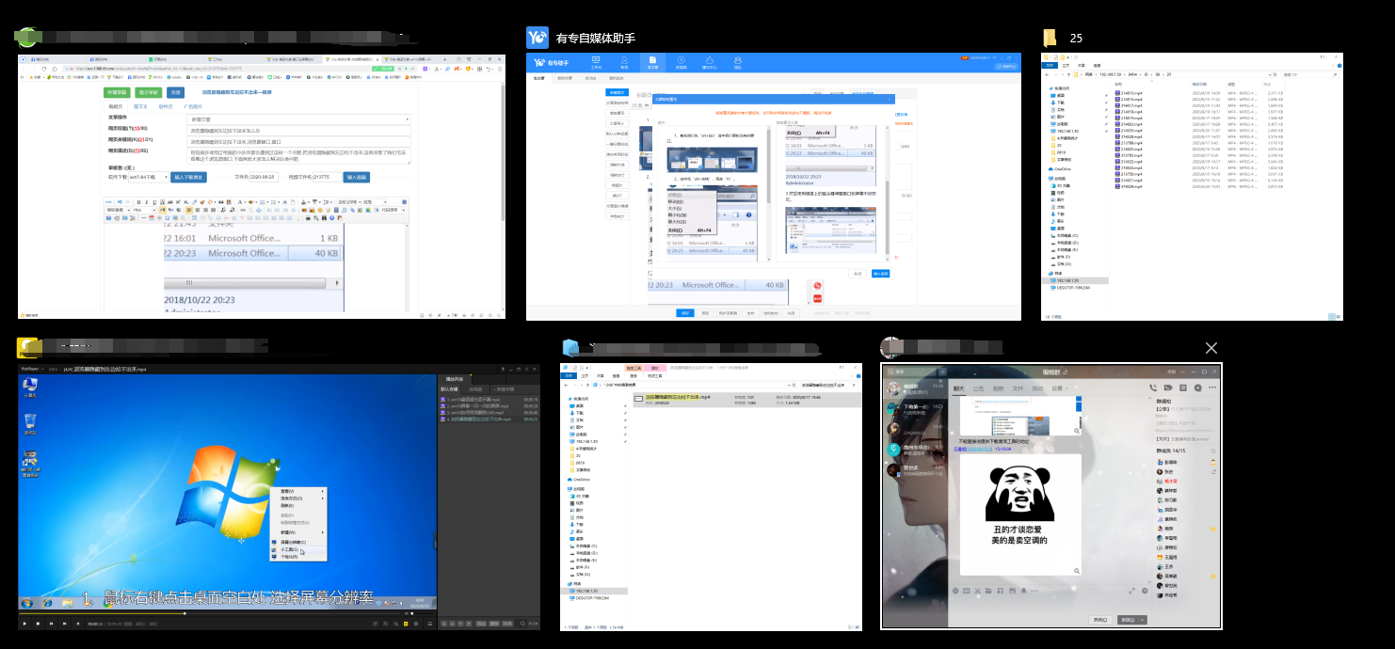1395x649 pixels.
Task: Select OneDrive in the 25 folder window tree
Action: point(1060,169)
